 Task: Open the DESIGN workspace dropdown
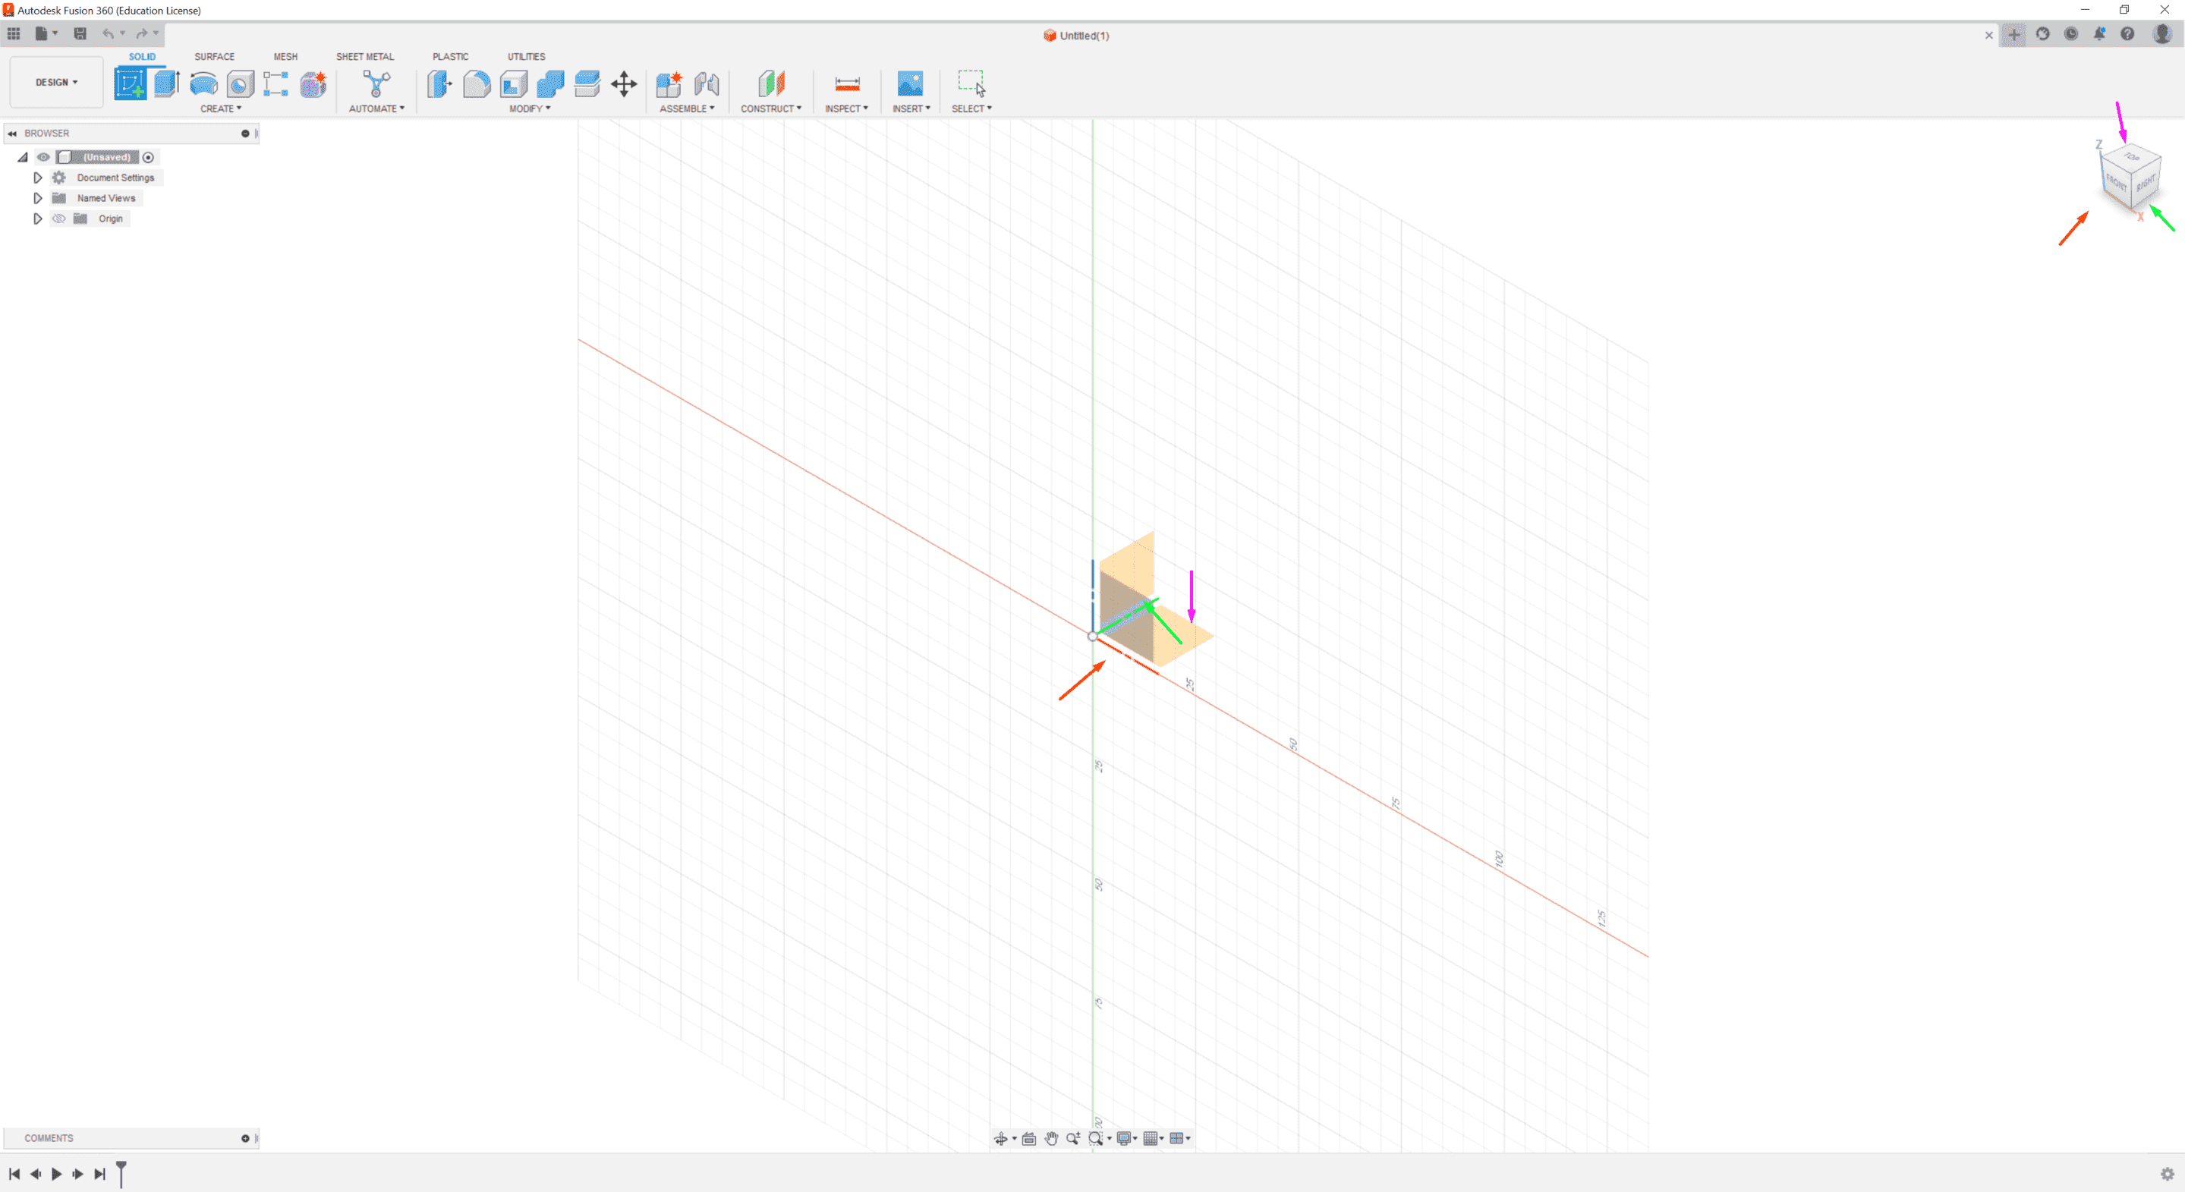[x=57, y=82]
